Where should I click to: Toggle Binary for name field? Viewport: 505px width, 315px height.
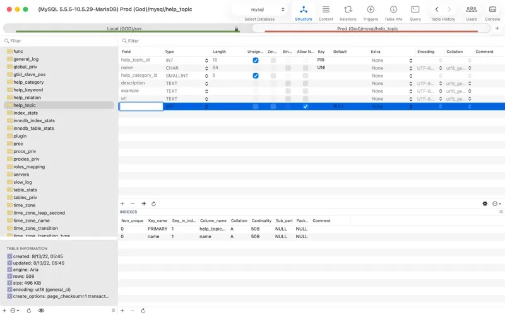click(x=288, y=68)
